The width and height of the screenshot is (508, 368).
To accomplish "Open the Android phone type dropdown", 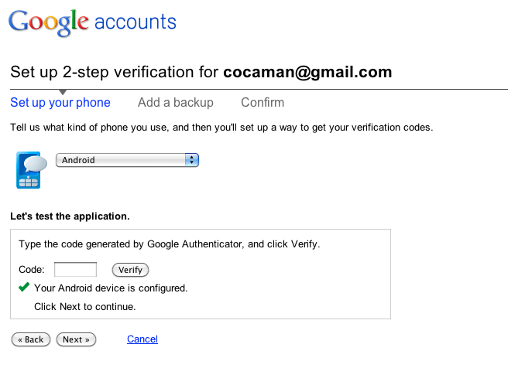I will click(127, 160).
